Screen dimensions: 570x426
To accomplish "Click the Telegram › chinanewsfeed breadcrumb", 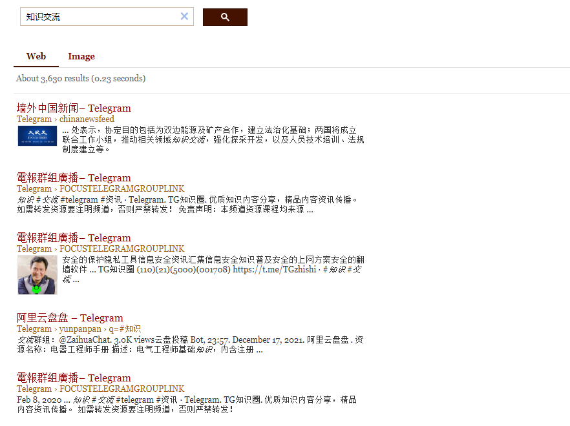I will pyautogui.click(x=65, y=119).
